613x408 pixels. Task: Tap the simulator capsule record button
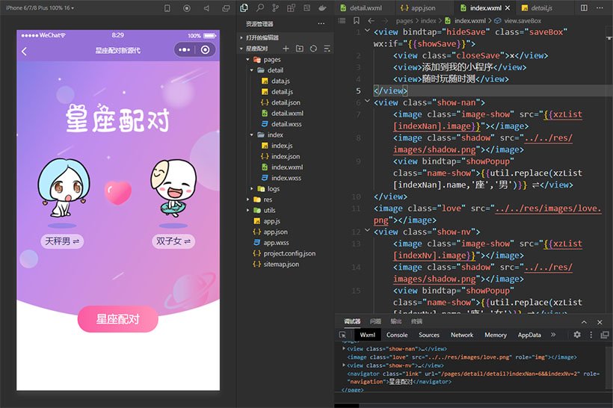point(205,50)
